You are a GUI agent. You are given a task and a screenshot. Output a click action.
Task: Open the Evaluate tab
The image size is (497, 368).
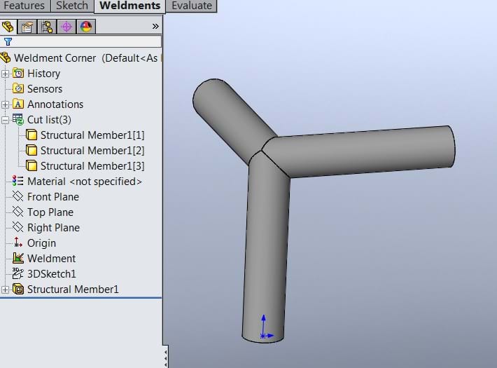[192, 6]
